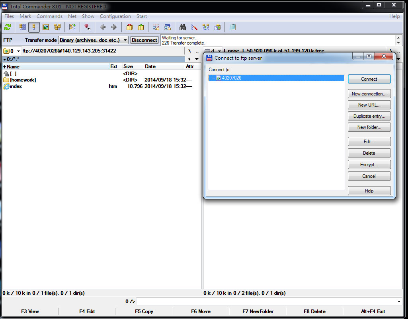Click the parent directory up-arrow icon
Image resolution: width=408 pixels, height=319 pixels.
click(6, 74)
